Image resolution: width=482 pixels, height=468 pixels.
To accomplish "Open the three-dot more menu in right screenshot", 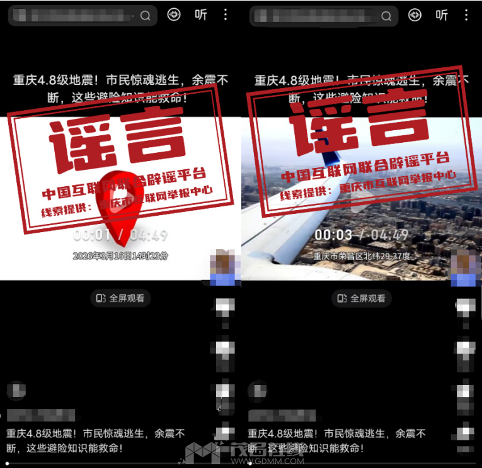I will 466,15.
